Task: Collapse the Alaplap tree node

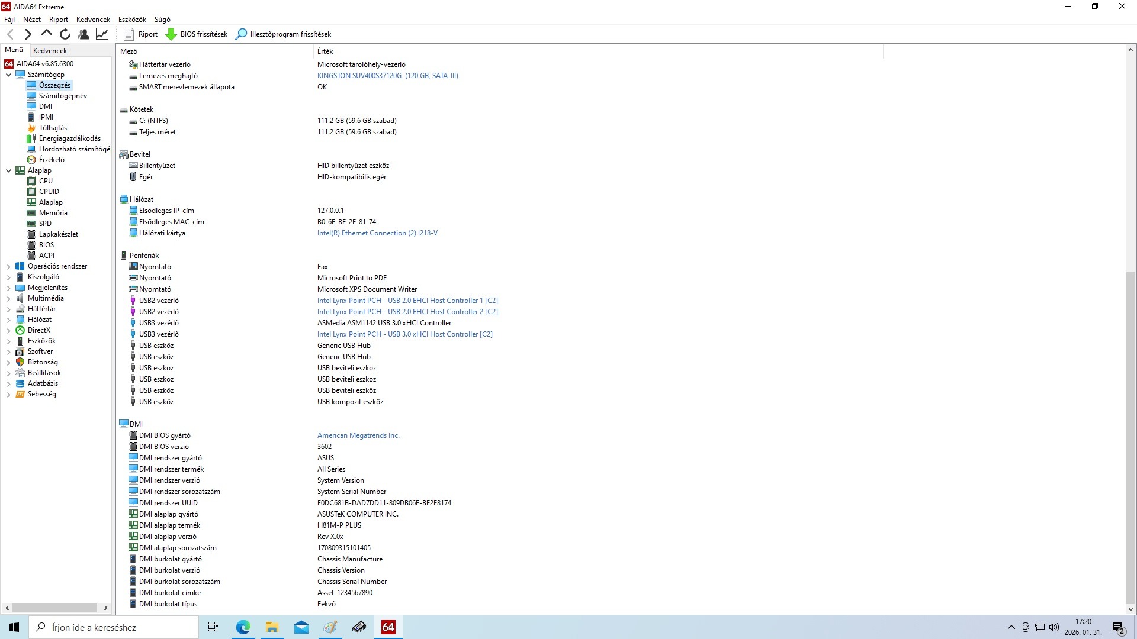Action: pyautogui.click(x=8, y=170)
